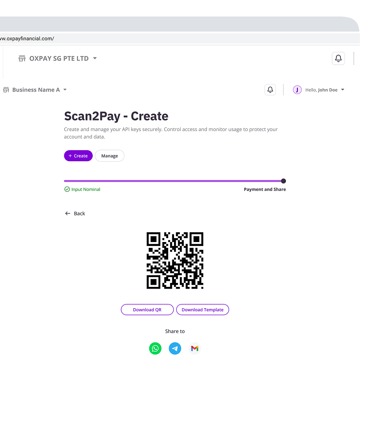Share the QR code via Gmail
This screenshot has height=421, width=376.
point(194,349)
